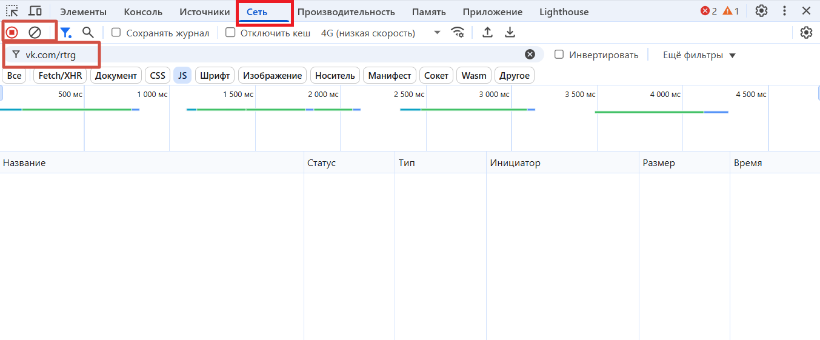
Task: Enable the Отключить кеш checkbox
Action: click(230, 33)
